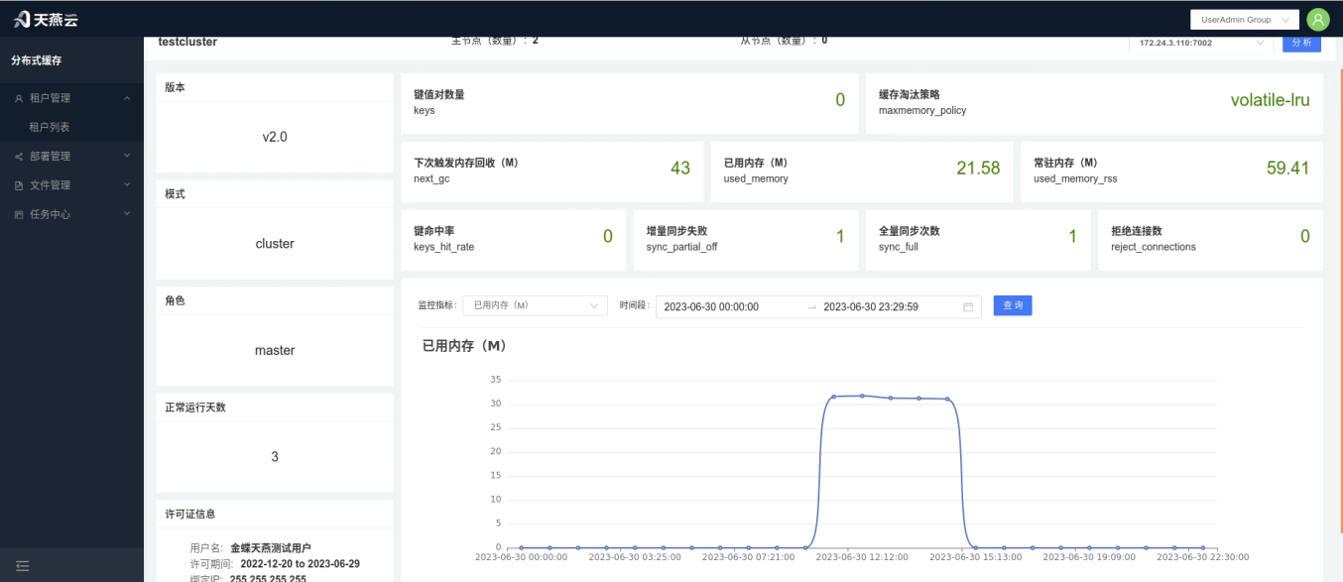Click the role value master
The width and height of the screenshot is (1343, 582).
point(275,350)
